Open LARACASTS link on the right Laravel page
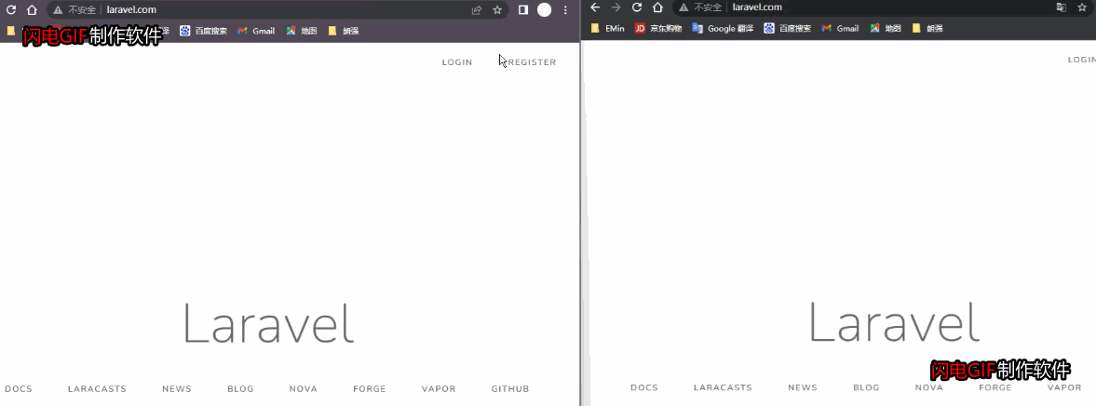 coord(723,387)
